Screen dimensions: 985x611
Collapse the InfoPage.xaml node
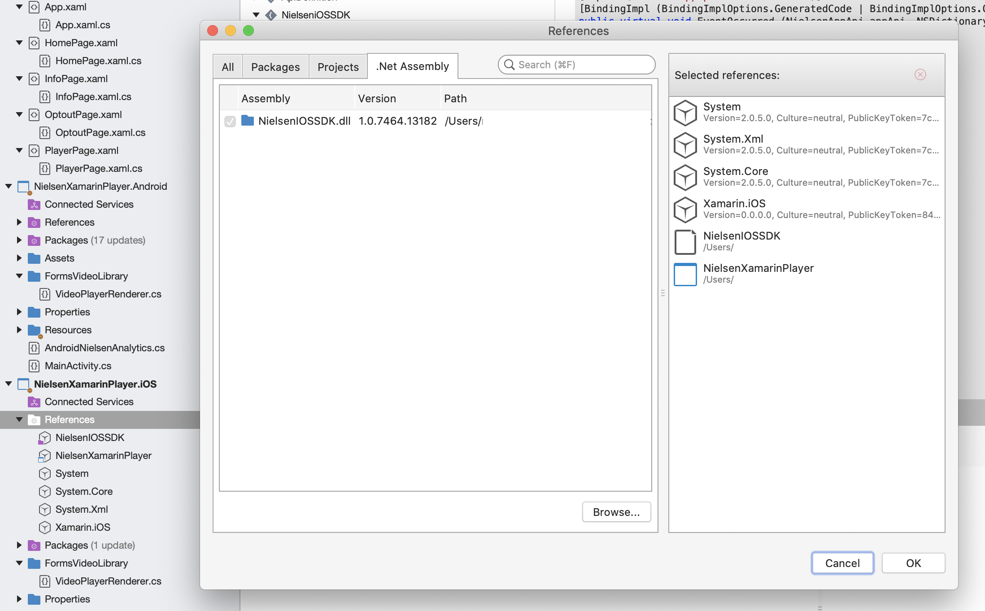pyautogui.click(x=19, y=79)
